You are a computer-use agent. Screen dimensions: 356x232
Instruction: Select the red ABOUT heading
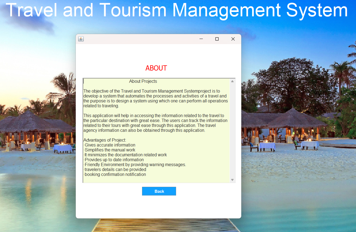(156, 68)
